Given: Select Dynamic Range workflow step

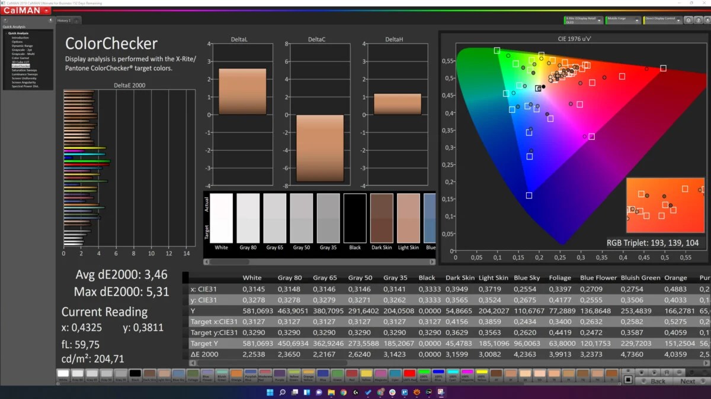Looking at the screenshot, I should [x=22, y=46].
